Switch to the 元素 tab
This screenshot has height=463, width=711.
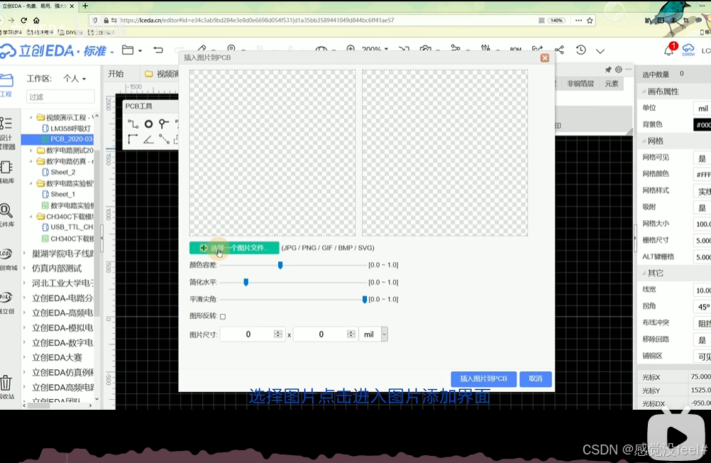click(x=611, y=84)
